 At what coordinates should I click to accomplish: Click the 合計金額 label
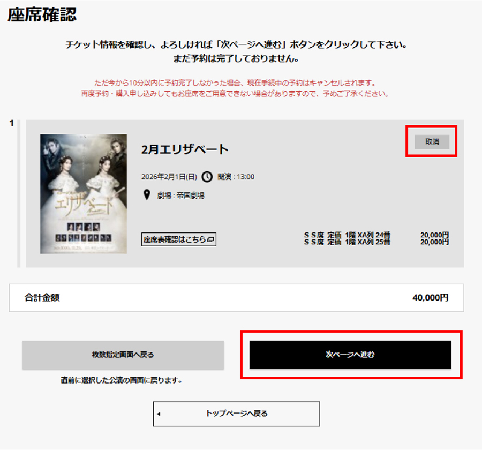42,297
